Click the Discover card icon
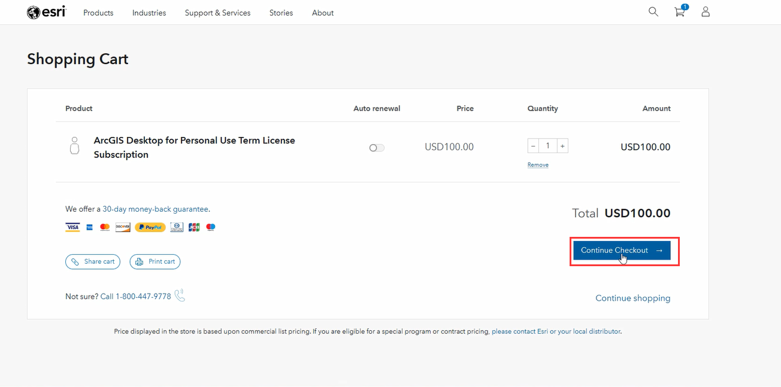This screenshot has height=387, width=781. point(123,227)
